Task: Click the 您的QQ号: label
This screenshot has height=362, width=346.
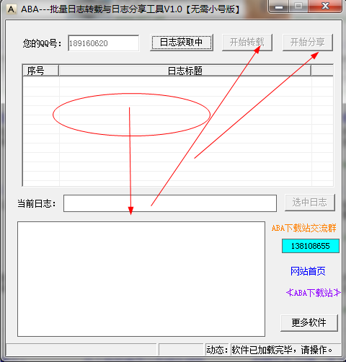Action: pos(42,43)
